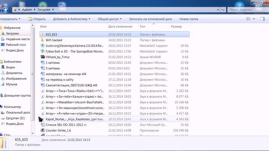This screenshot has width=269, height=151.
Task: Click the large 615_615 folder thumbnail in details pane
Action: click(4, 143)
